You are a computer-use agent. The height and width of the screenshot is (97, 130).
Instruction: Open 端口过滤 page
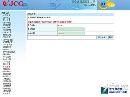point(7,47)
